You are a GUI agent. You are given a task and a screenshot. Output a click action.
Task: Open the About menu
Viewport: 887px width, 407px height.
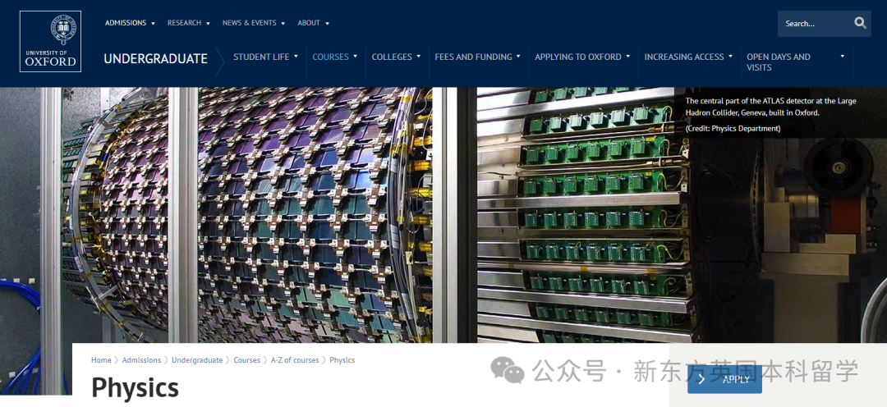(314, 23)
